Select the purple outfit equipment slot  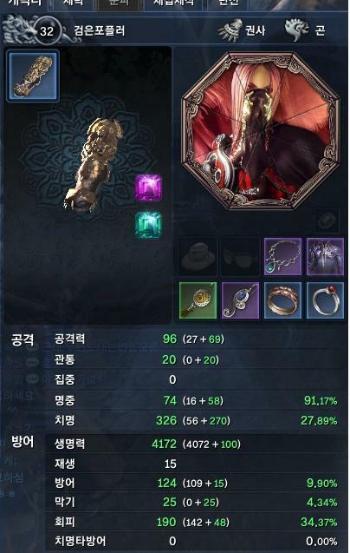click(326, 256)
